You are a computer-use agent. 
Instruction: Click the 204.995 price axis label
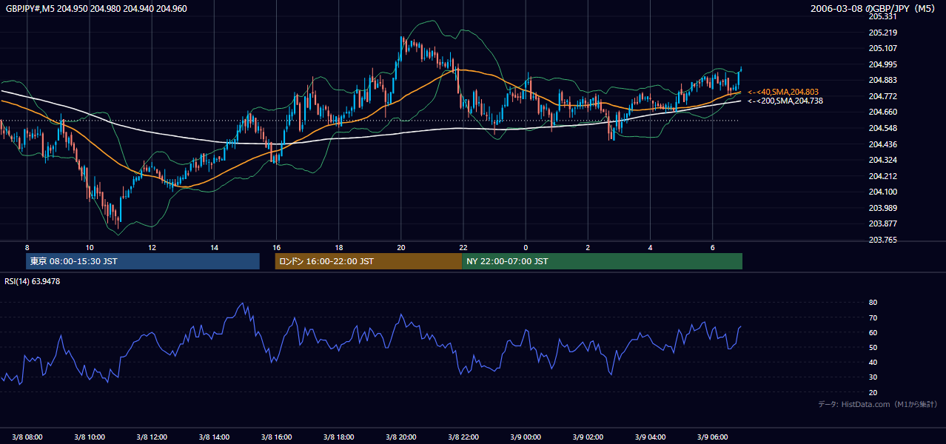click(x=883, y=64)
